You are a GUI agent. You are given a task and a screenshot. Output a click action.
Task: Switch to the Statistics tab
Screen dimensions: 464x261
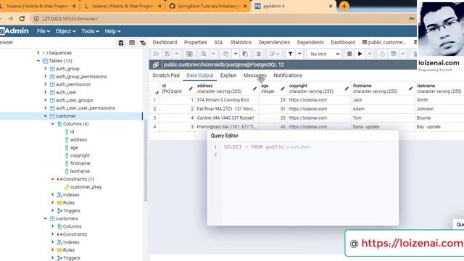pyautogui.click(x=241, y=42)
